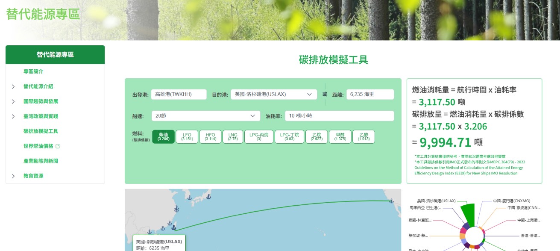Choose 甲醇 (1.375) as fuel

340,136
